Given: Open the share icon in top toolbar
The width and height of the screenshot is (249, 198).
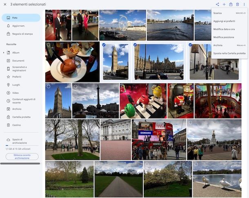Looking at the screenshot, I should click(x=218, y=4).
